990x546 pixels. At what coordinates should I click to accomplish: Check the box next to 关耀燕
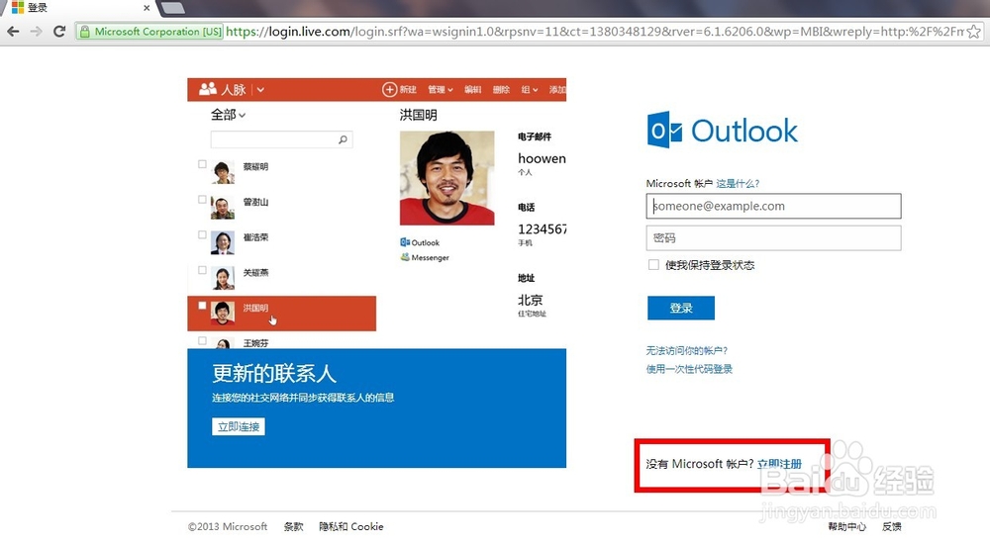[202, 270]
